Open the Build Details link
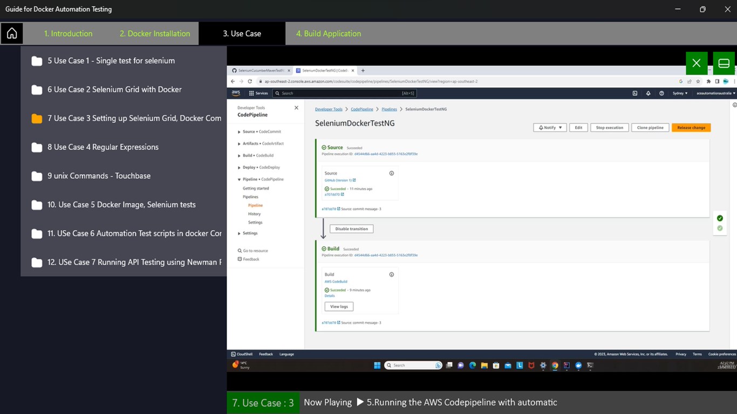The height and width of the screenshot is (414, 737). pyautogui.click(x=330, y=296)
